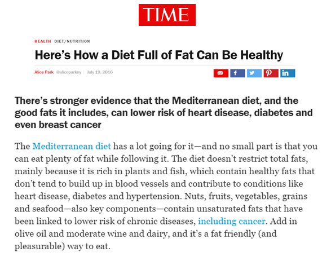Follow the 'Mediterranean diet' hyperlink

(x=72, y=146)
